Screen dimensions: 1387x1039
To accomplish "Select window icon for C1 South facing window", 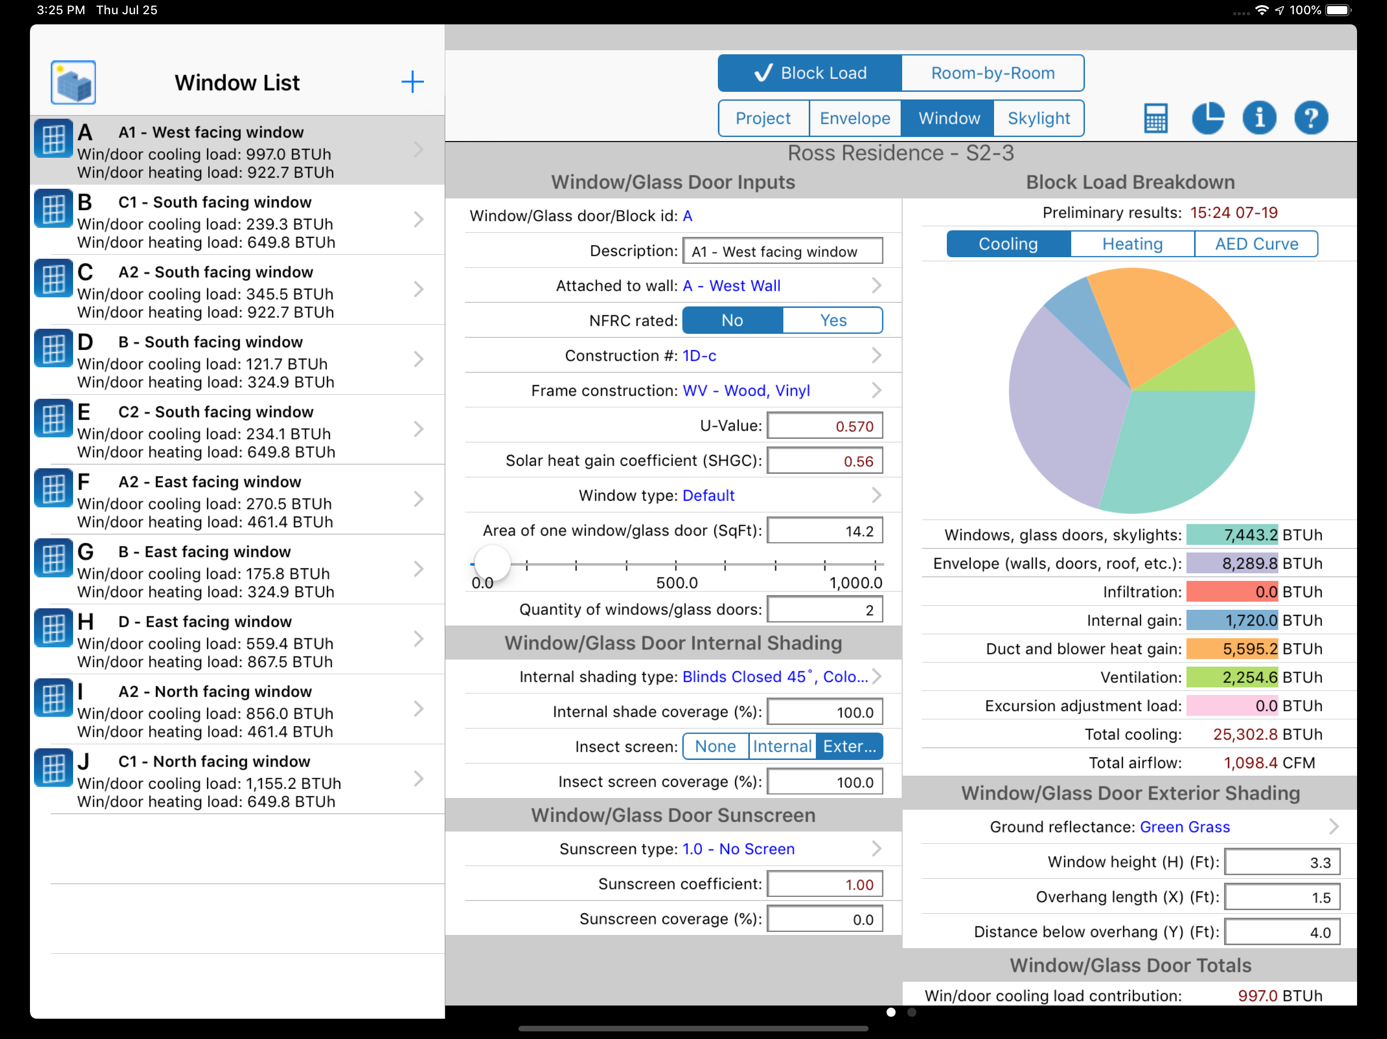I will 53,210.
